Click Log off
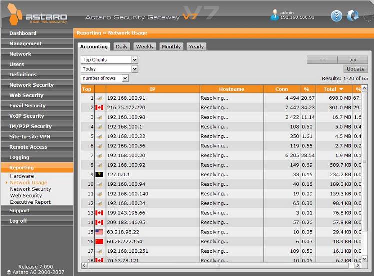 (x=37, y=221)
